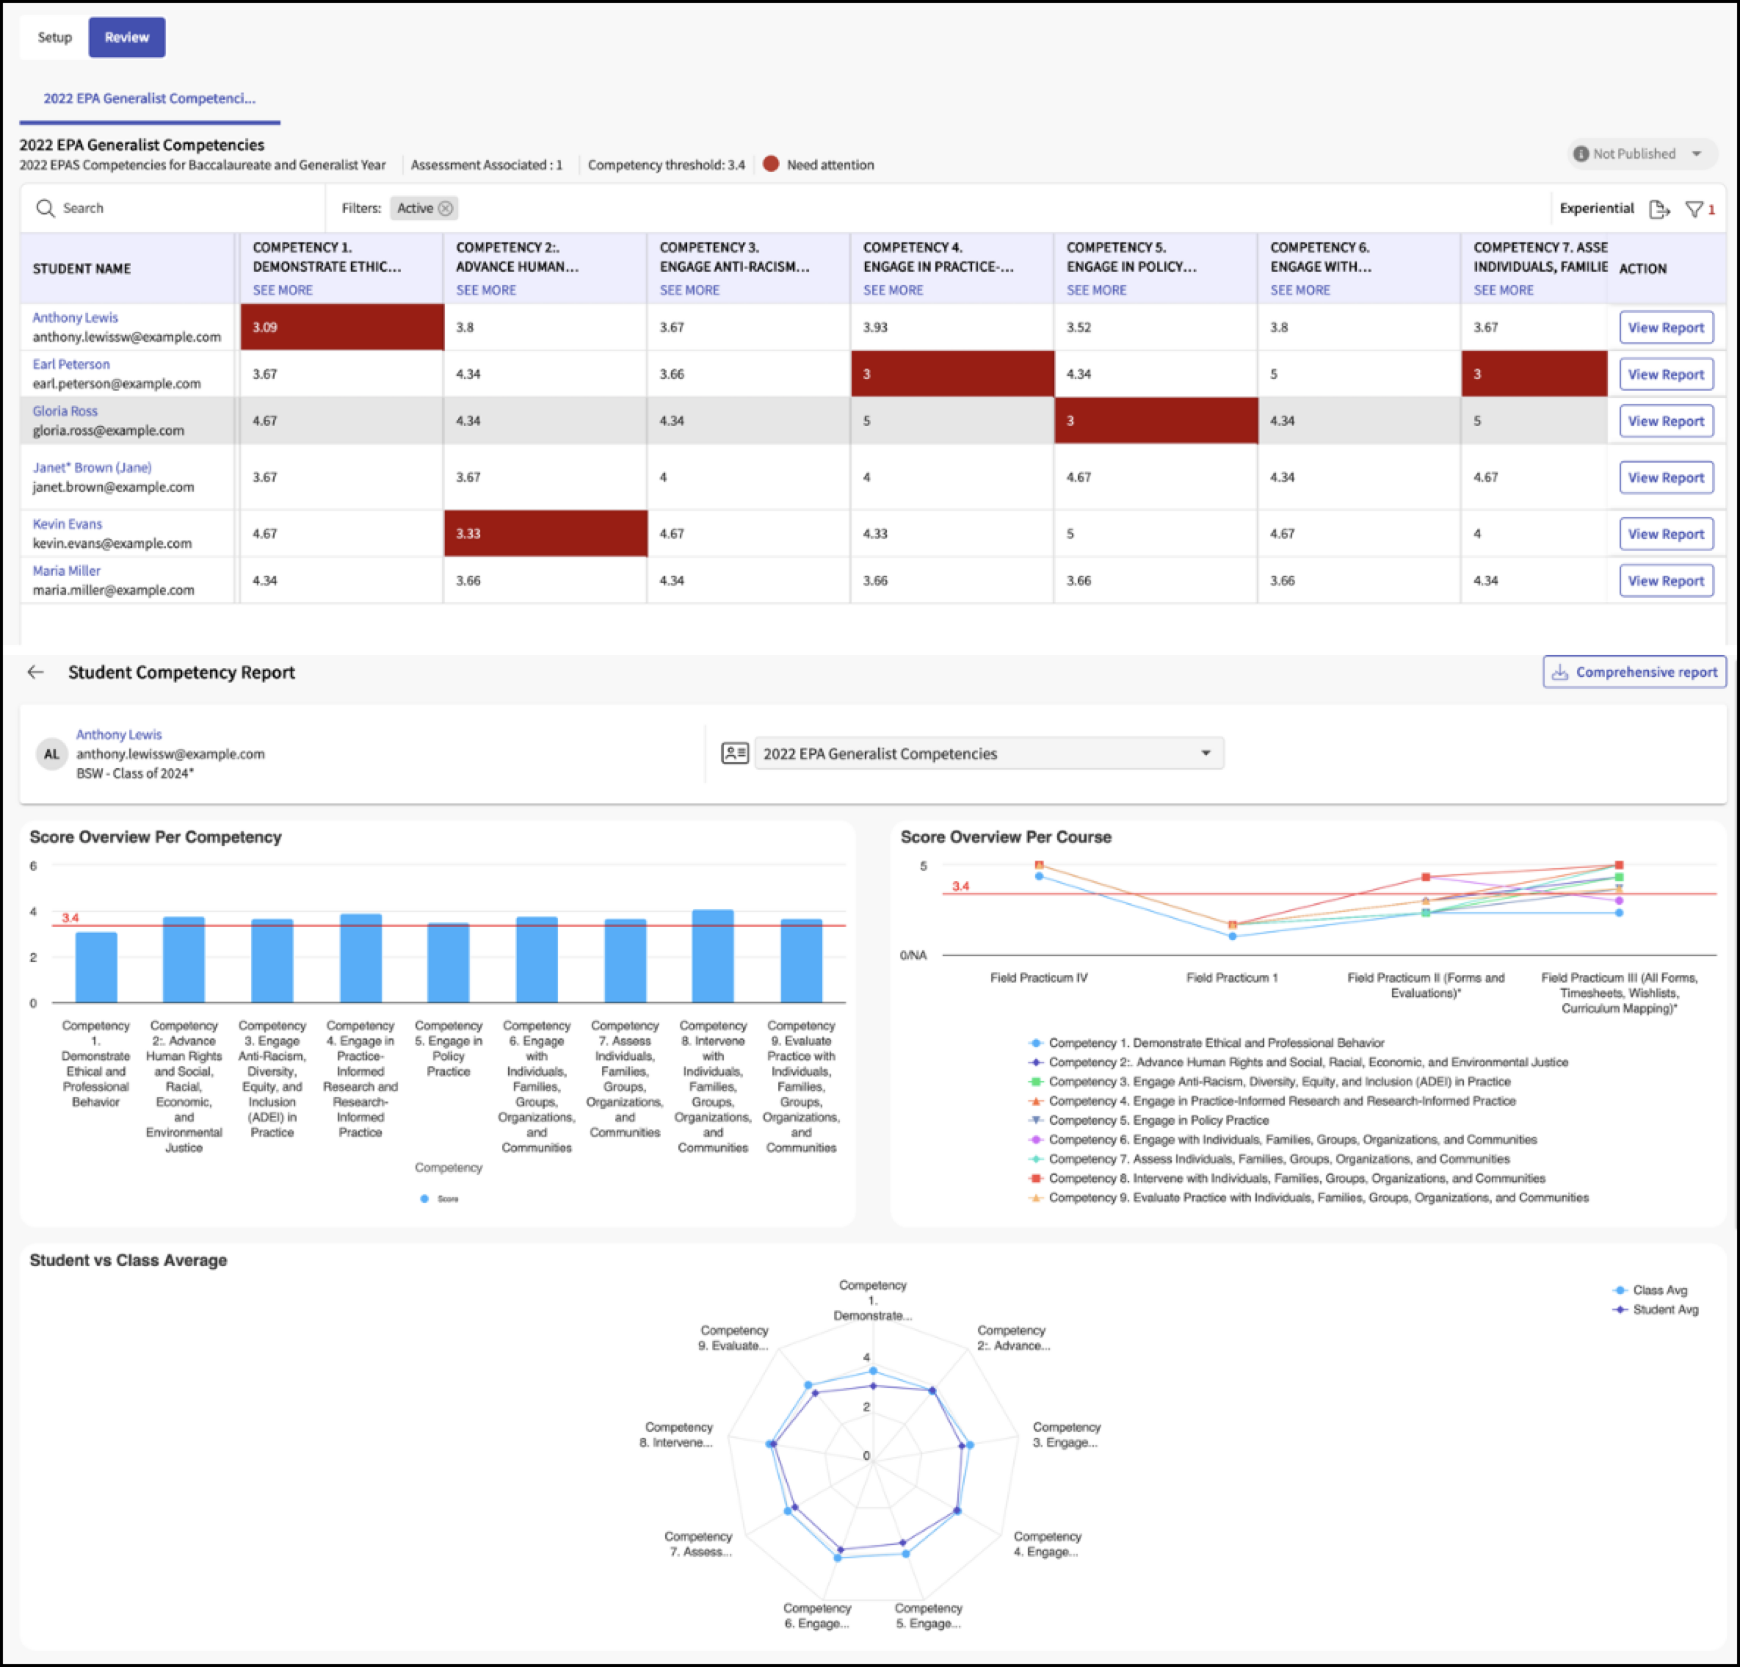Expand the 2022 EPA Generalist Competencies dropdown
The width and height of the screenshot is (1740, 1667).
pos(989,753)
